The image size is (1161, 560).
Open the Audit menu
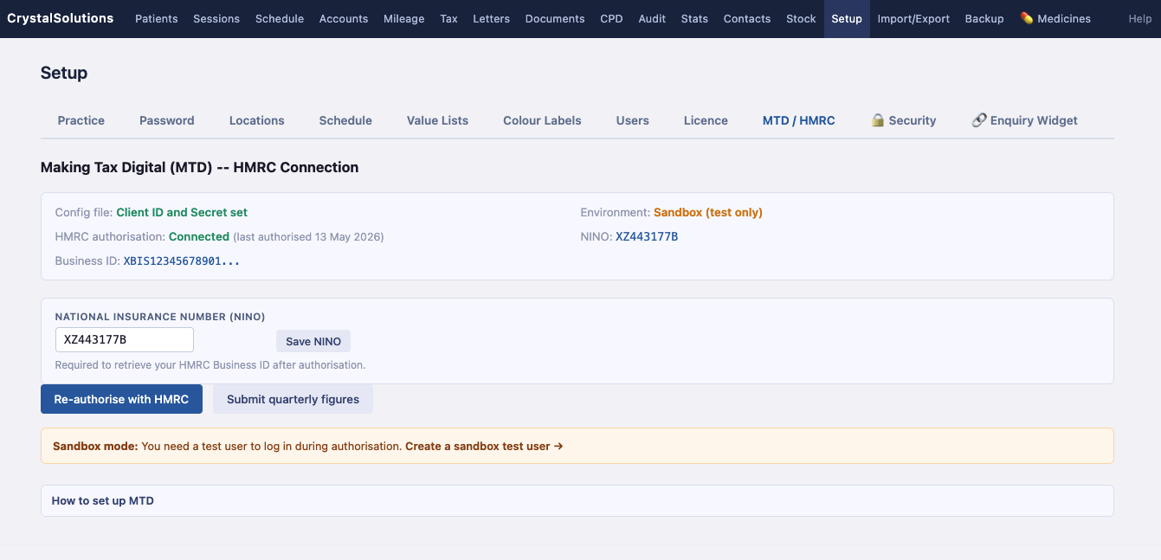coord(653,18)
